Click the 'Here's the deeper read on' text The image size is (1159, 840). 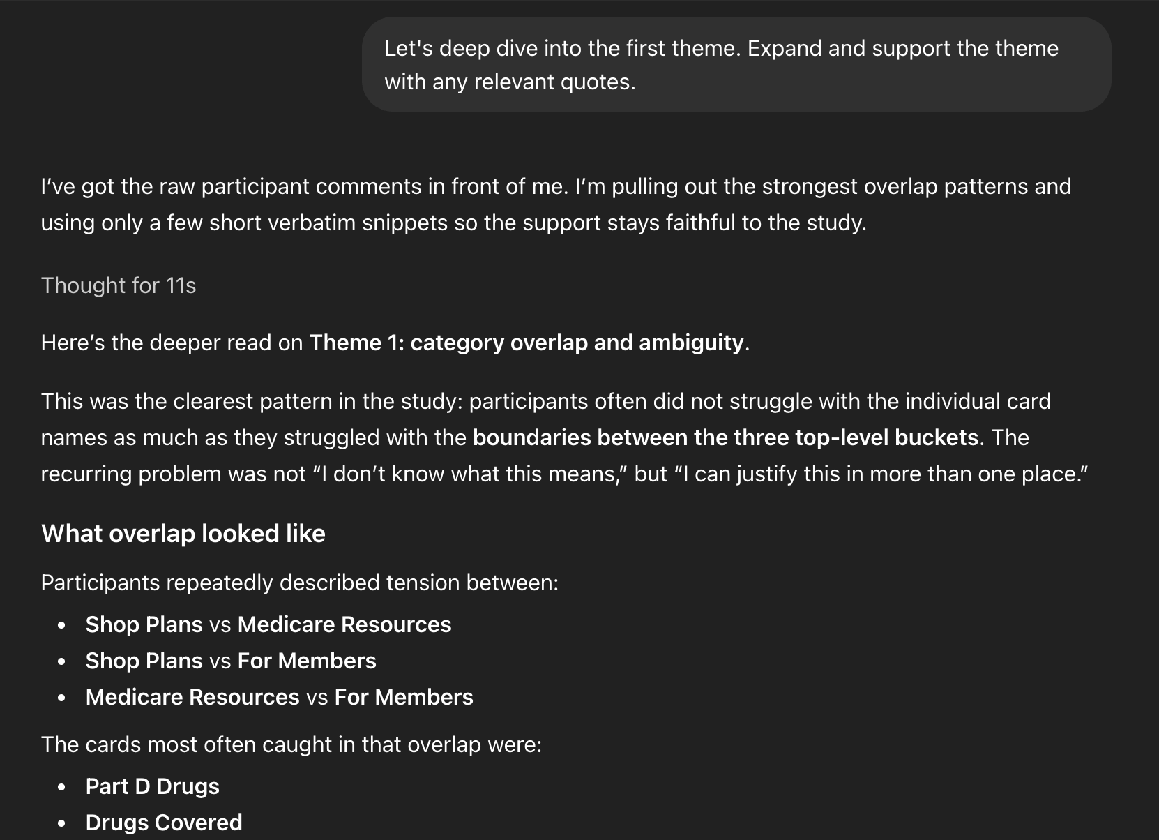(172, 343)
